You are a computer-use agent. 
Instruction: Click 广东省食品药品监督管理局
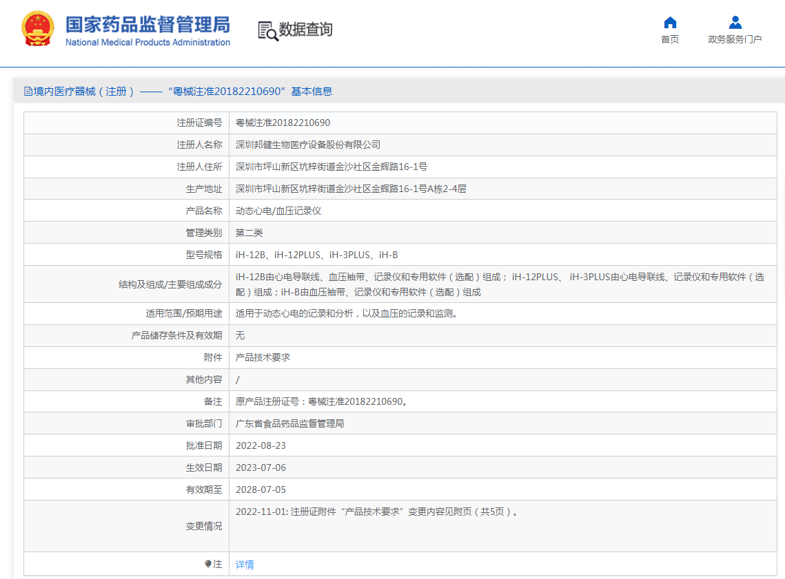[290, 423]
